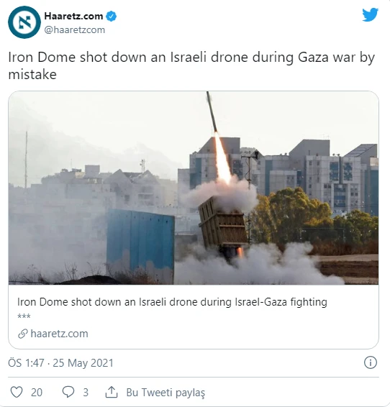Click the Haaretz profile avatar logo
This screenshot has height=407, width=390.
click(24, 22)
